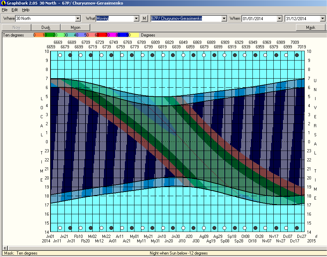Open the File menu
Image resolution: width=327 pixels, height=257 pixels.
coord(5,10)
